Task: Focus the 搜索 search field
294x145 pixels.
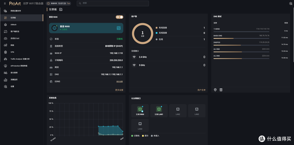Action: tap(113, 3)
